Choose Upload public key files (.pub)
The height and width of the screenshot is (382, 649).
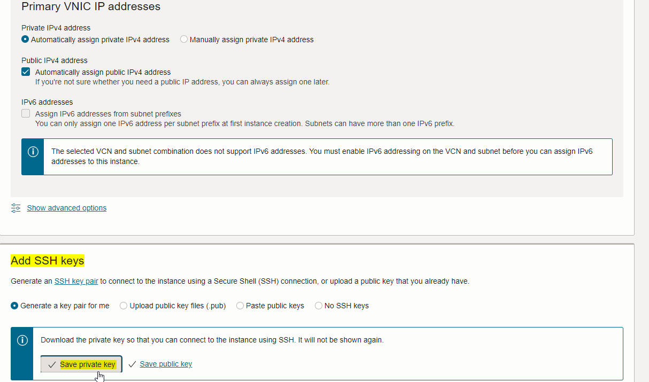pos(123,306)
